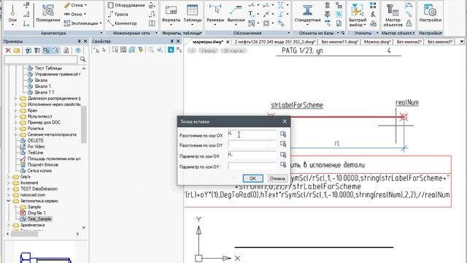
Task: Expand the Increment folder
Action: (9, 183)
